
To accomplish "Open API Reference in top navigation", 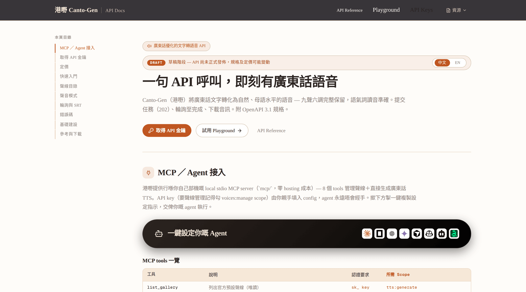I will 349,10.
